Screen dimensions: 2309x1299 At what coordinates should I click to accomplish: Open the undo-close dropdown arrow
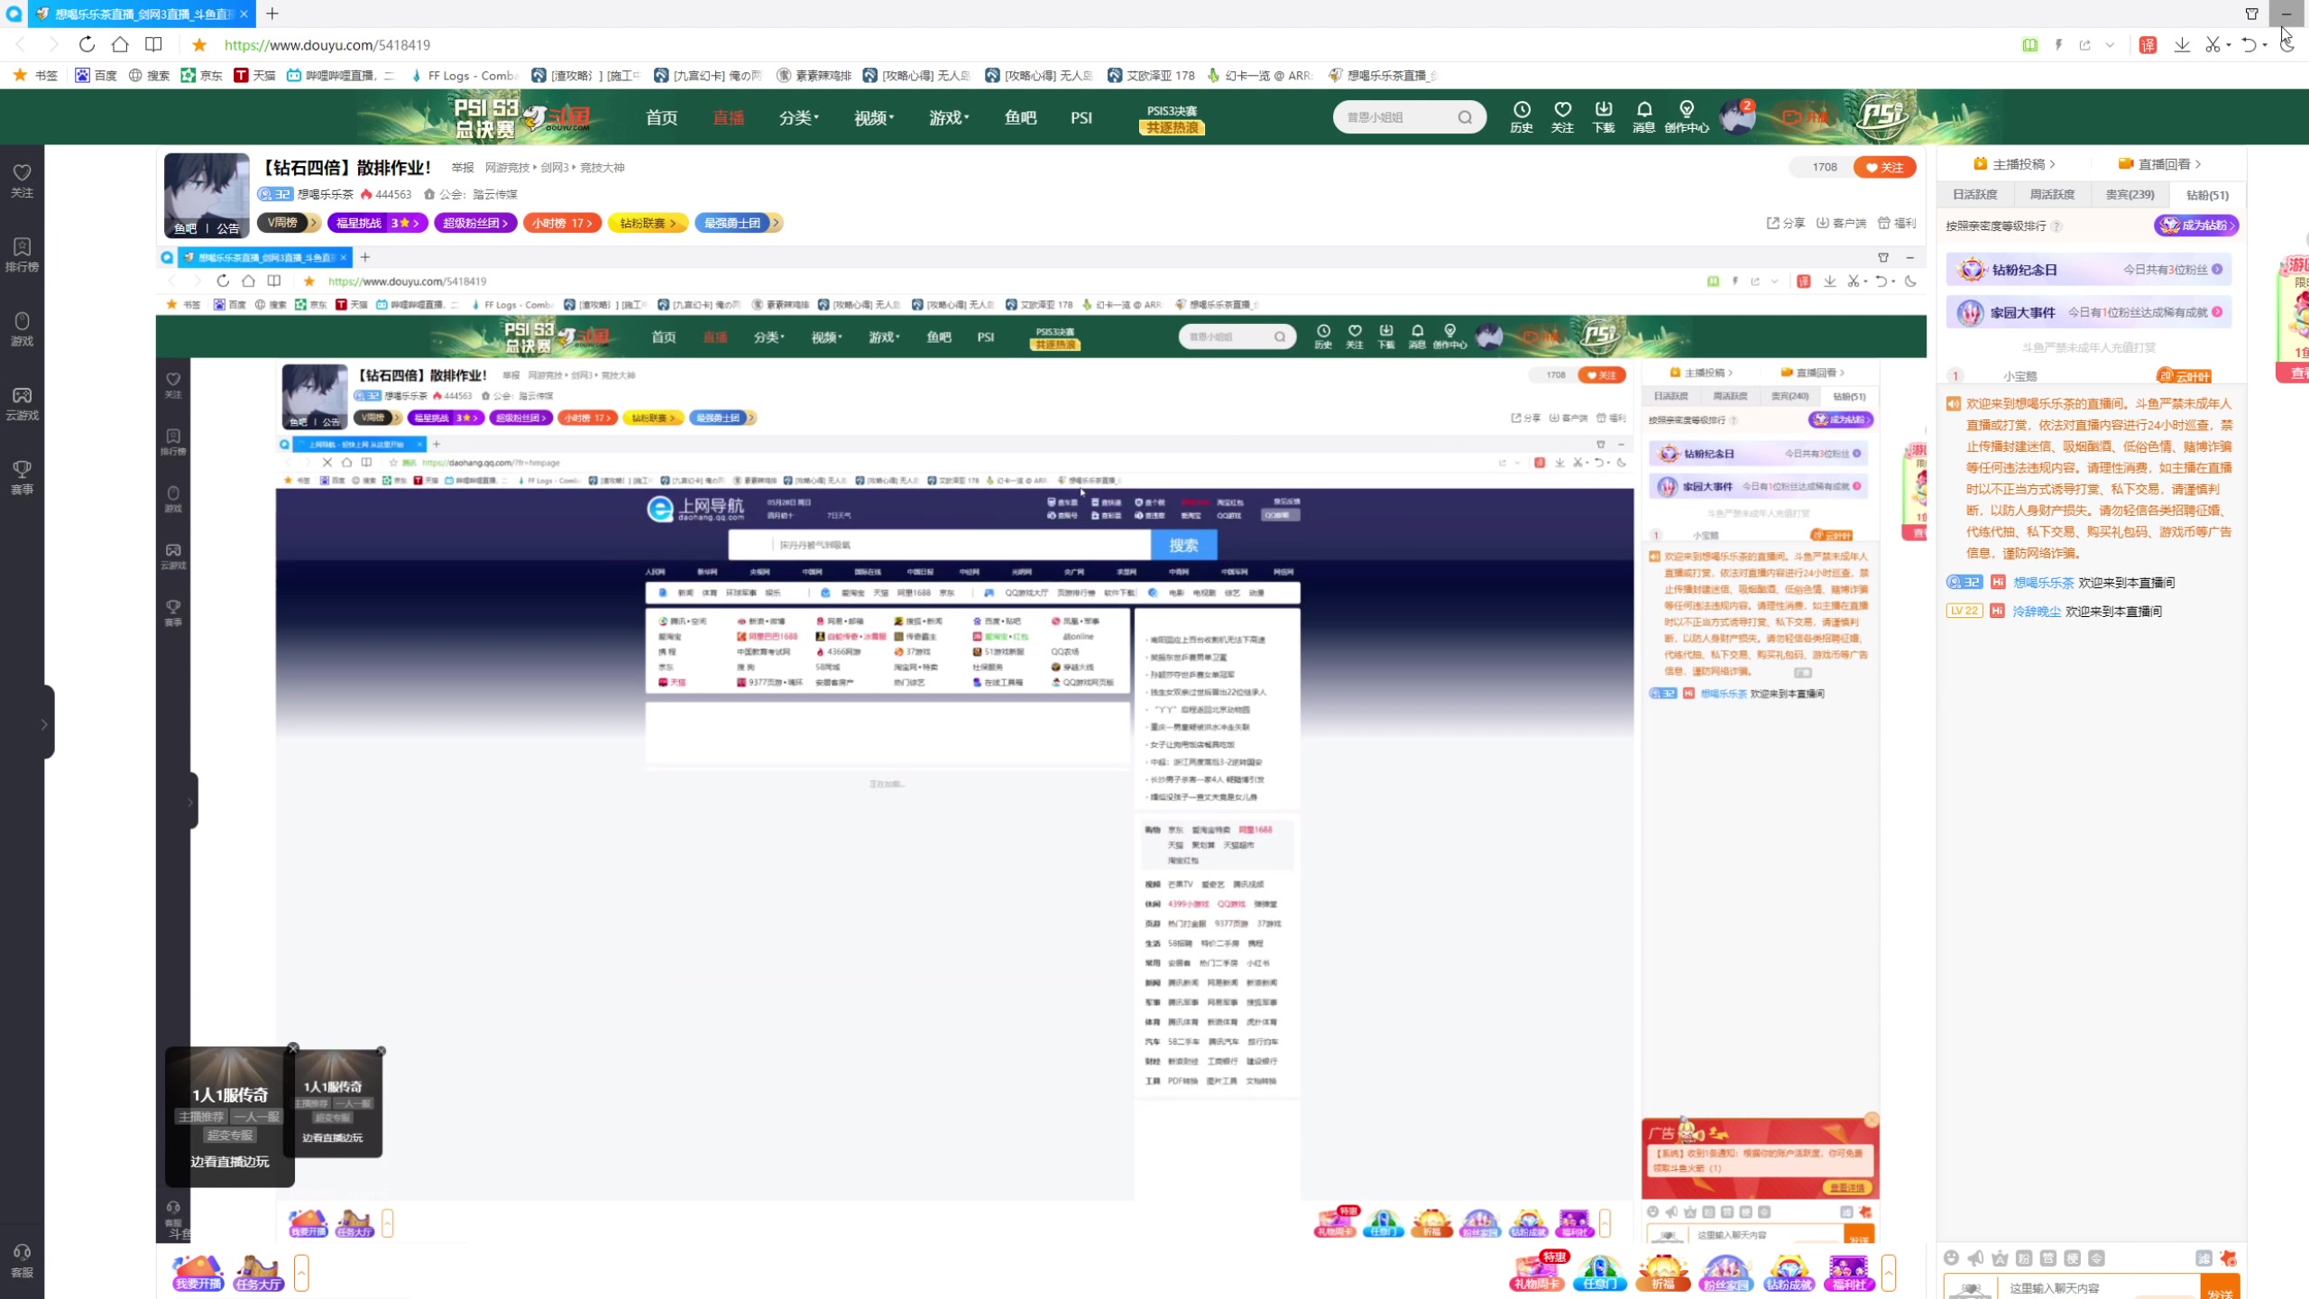2266,45
